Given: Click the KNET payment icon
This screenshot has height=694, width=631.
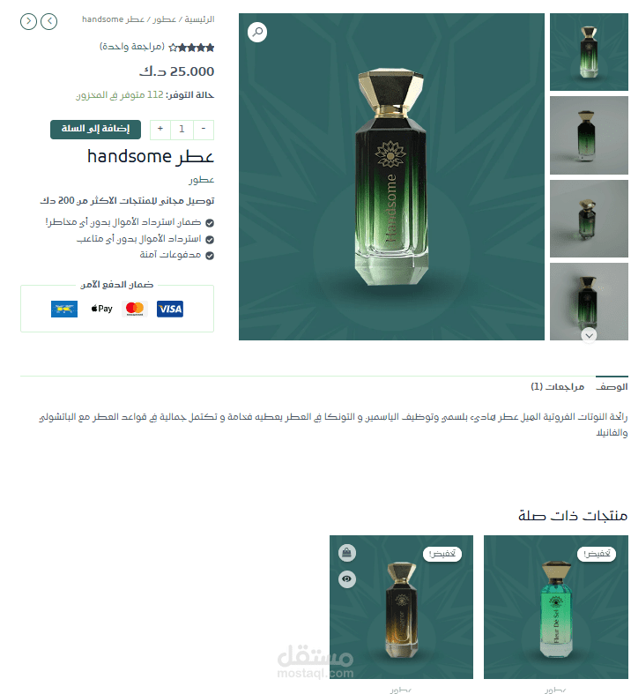Looking at the screenshot, I should coord(64,309).
